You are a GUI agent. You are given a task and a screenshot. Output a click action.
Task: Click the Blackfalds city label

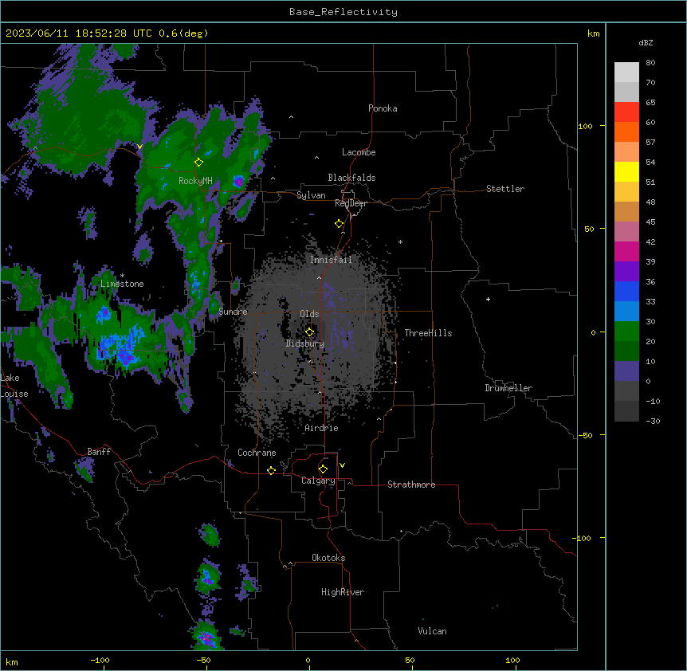tap(351, 178)
